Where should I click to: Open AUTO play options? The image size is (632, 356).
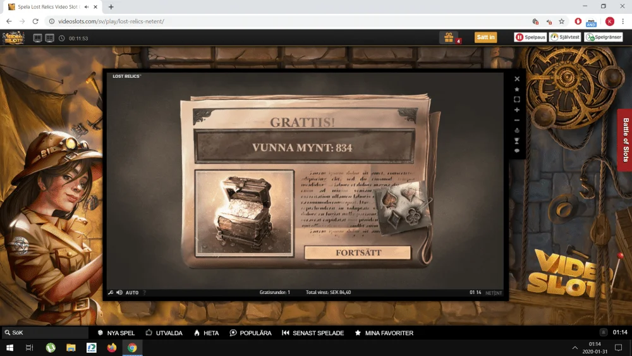coord(132,293)
